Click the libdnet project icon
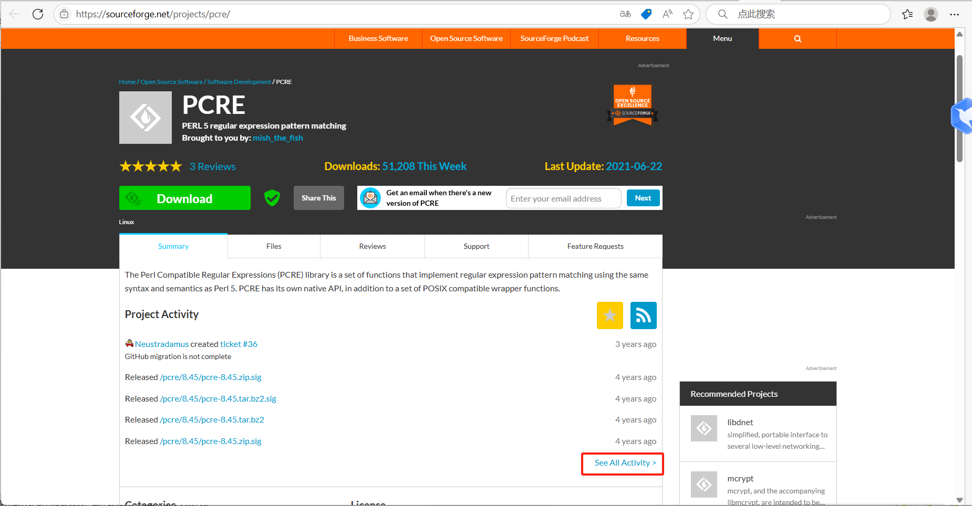 [704, 428]
